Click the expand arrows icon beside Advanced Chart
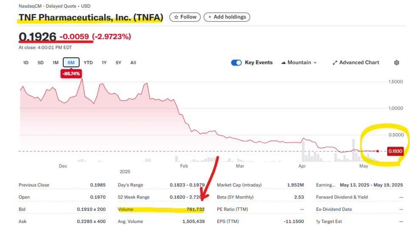 (335, 63)
